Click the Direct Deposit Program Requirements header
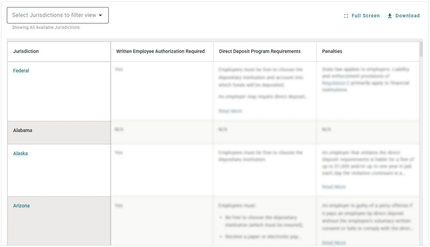Image resolution: width=430 pixels, height=247 pixels. click(x=259, y=51)
